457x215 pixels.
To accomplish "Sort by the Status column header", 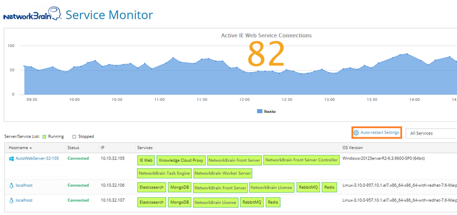I will click(x=73, y=148).
